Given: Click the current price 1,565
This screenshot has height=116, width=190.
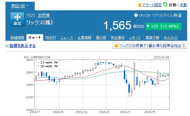Looking at the screenshot, I should point(117,25).
